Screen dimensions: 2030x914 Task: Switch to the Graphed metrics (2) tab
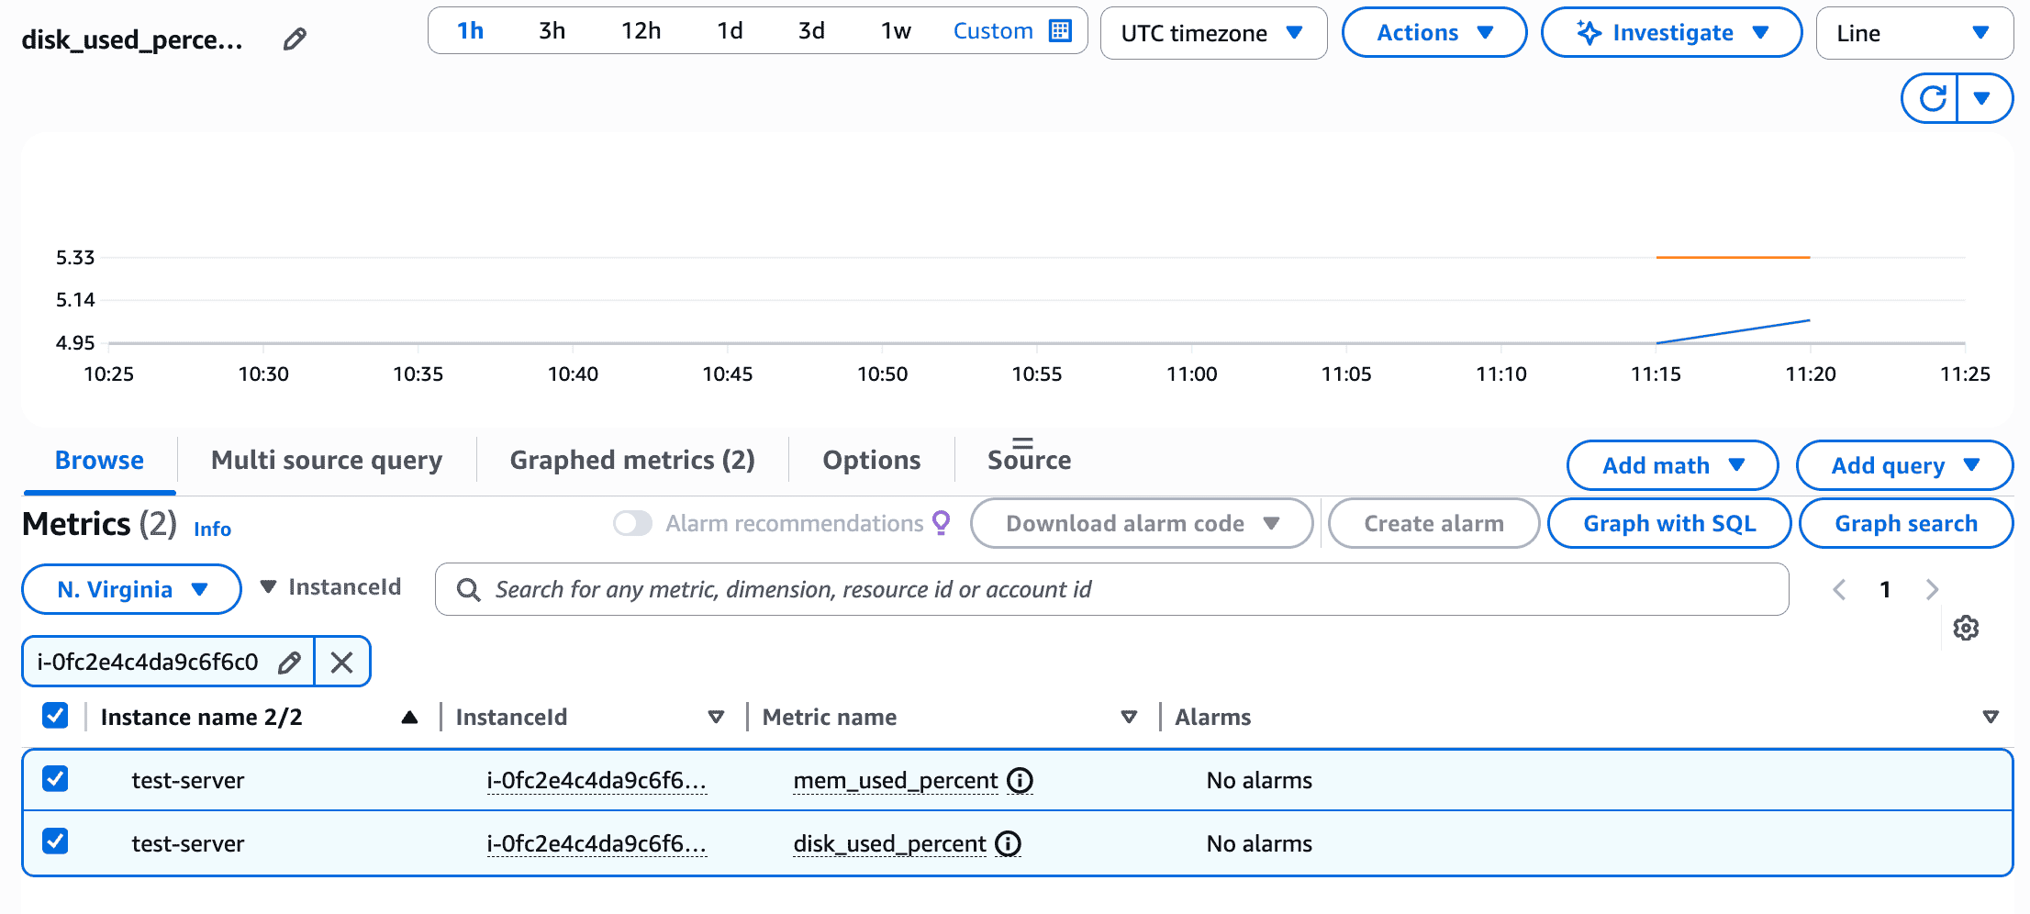(x=632, y=460)
